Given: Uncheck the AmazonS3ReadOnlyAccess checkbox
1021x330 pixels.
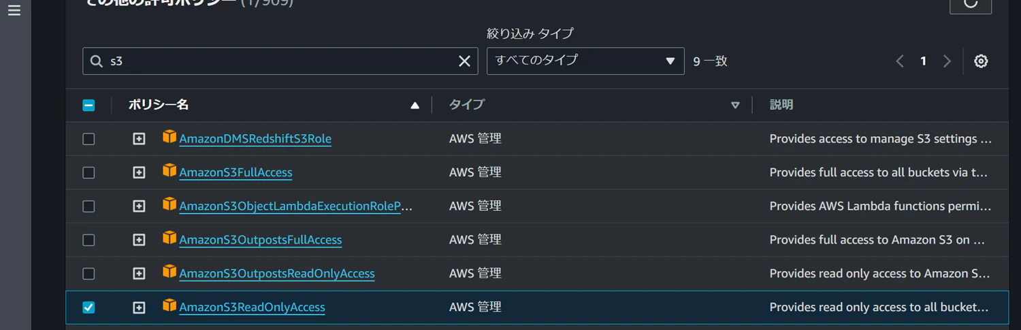Looking at the screenshot, I should pos(88,308).
